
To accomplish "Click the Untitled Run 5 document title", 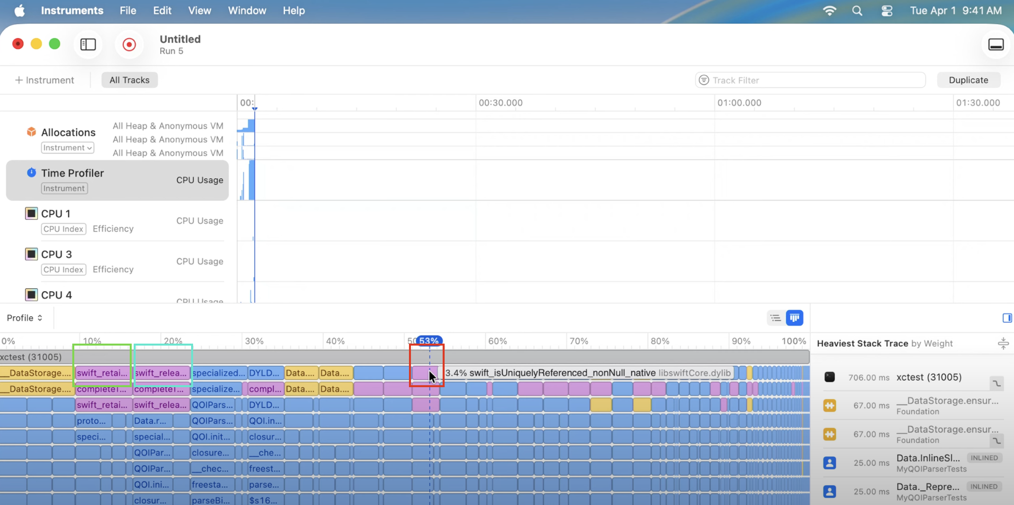I will pyautogui.click(x=180, y=45).
